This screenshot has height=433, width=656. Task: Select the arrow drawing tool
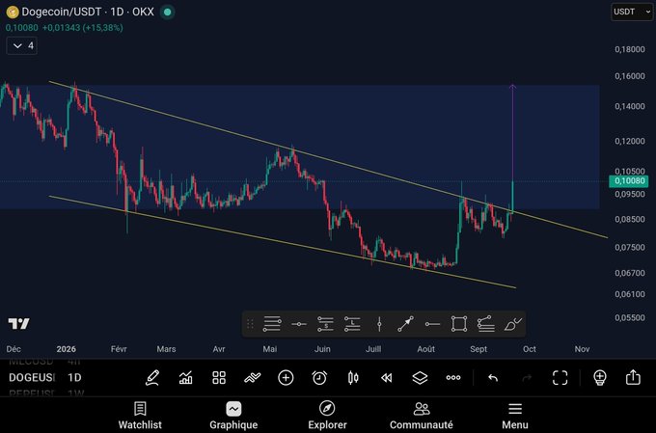(x=405, y=324)
